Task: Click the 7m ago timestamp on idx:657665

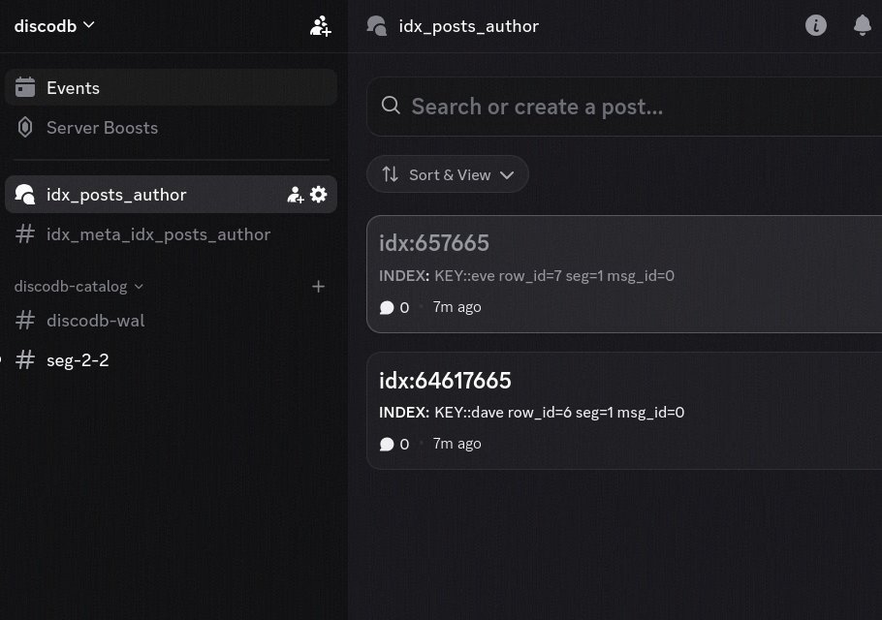Action: point(457,307)
